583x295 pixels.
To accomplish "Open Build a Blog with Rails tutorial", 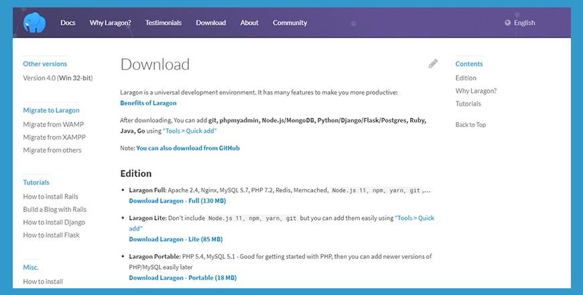I will coord(55,209).
